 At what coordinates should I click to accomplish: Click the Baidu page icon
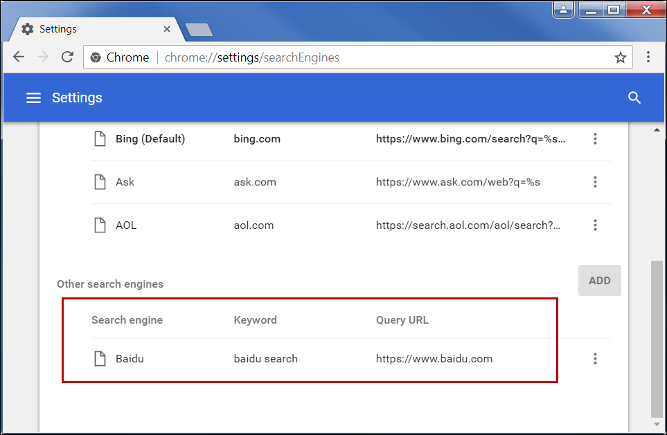(x=101, y=359)
